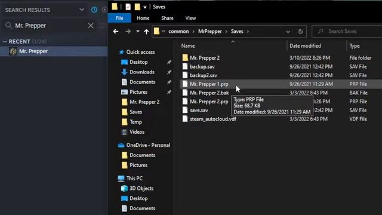
Task: Select OneDrive - Personal in navigation pane
Action: [148, 145]
